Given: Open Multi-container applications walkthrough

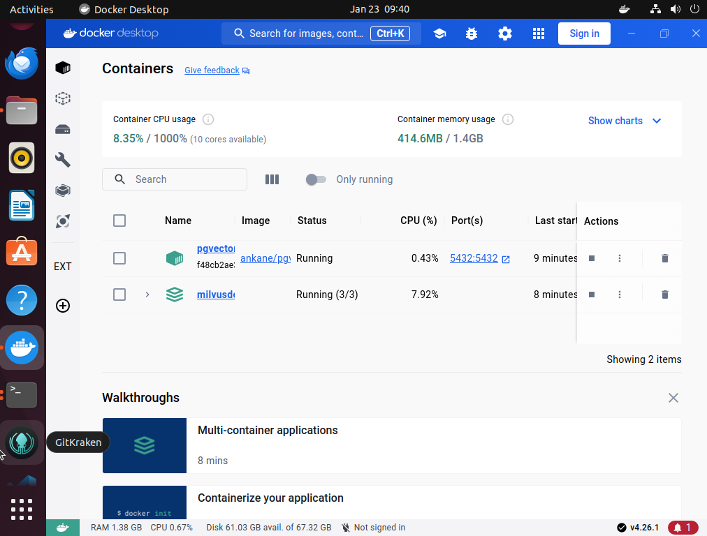Looking at the screenshot, I should [x=391, y=445].
